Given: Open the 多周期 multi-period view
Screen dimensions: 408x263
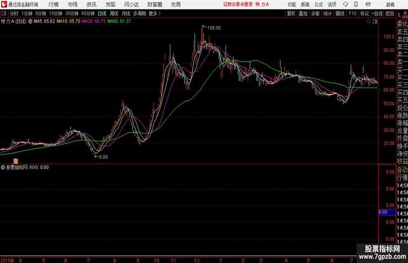Looking at the screenshot, I should tap(139, 14).
